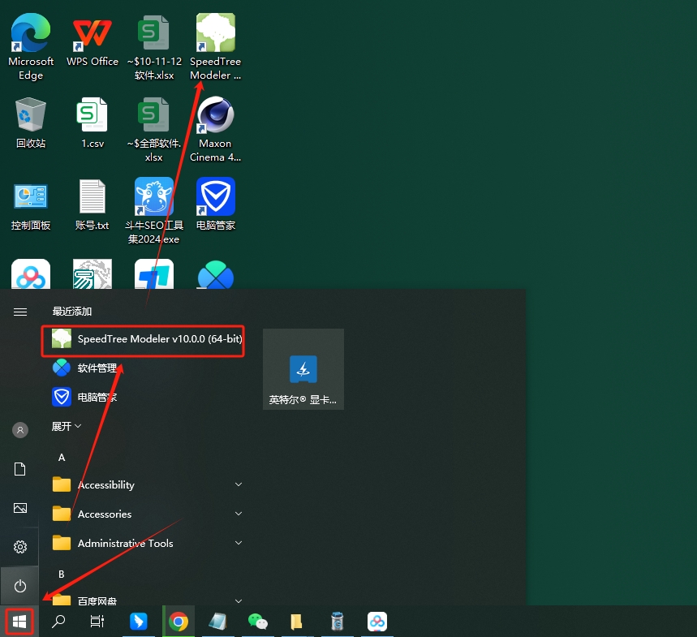Image resolution: width=697 pixels, height=637 pixels.
Task: Expand the recently added list with 展开
Action: point(67,426)
